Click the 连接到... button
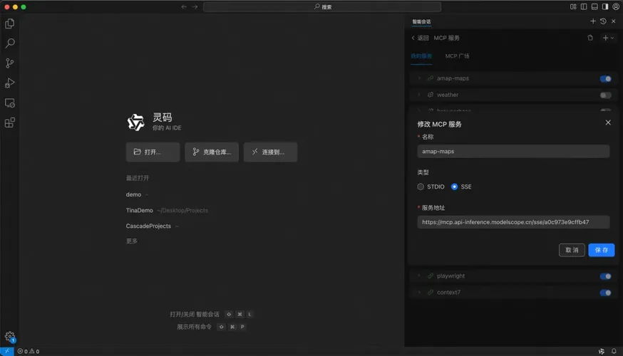 pyautogui.click(x=270, y=152)
